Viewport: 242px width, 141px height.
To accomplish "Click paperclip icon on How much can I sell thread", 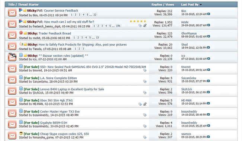I will pos(145,26).
